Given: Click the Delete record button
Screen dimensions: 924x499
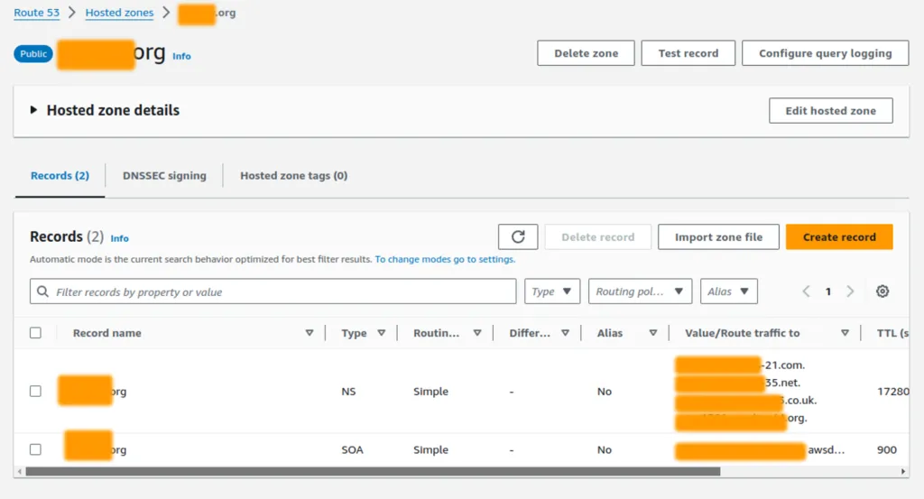Looking at the screenshot, I should (597, 236).
